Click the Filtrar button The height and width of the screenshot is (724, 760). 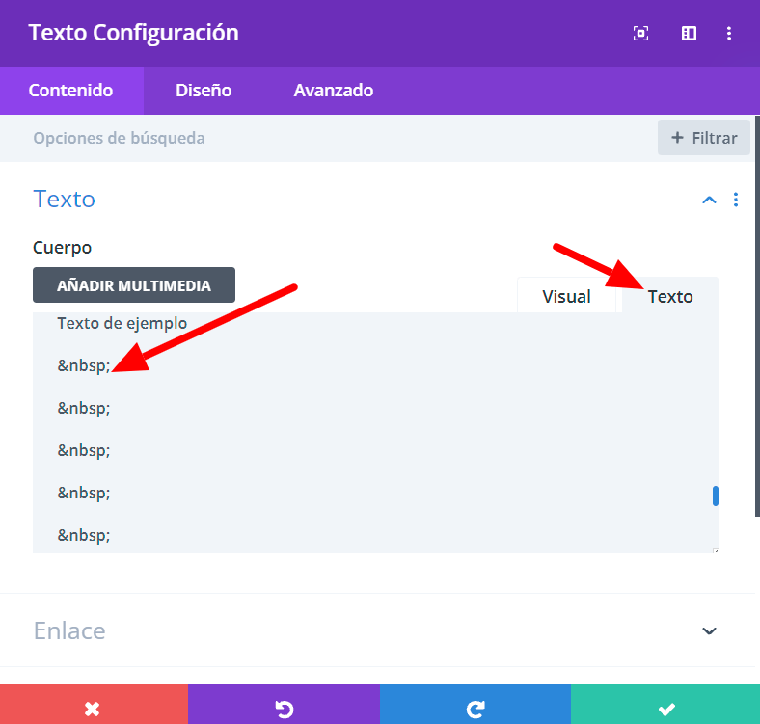click(704, 138)
